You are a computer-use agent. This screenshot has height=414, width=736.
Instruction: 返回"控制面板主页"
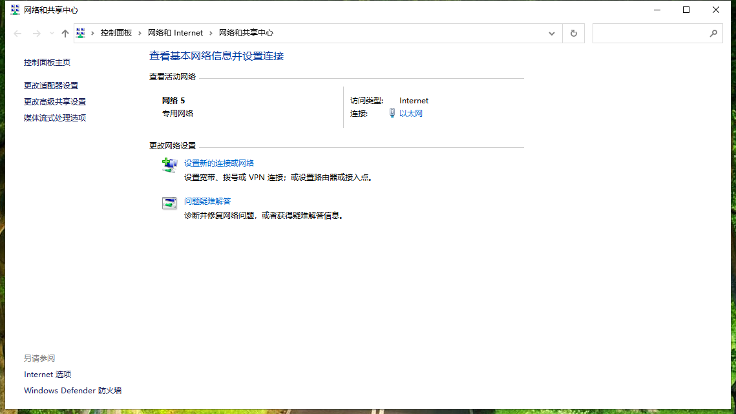[x=47, y=62]
